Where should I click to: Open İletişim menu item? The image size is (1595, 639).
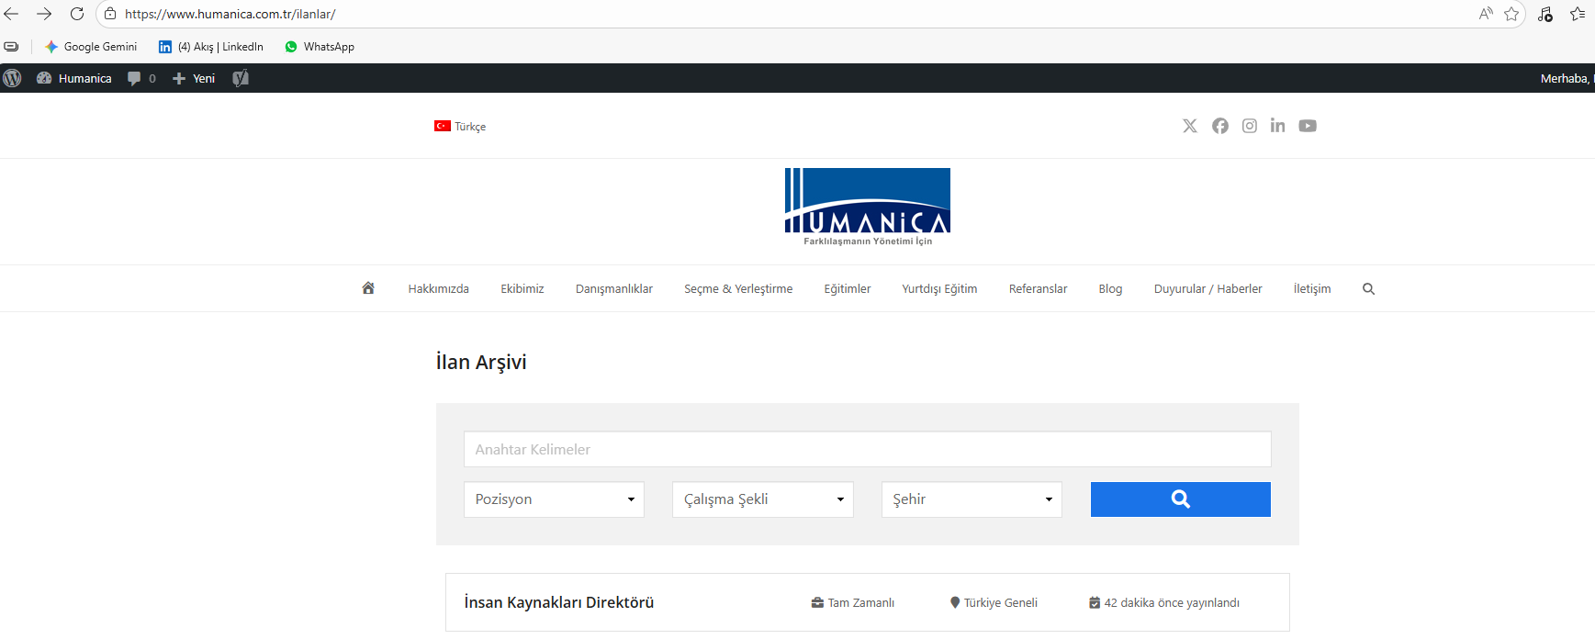(1312, 289)
